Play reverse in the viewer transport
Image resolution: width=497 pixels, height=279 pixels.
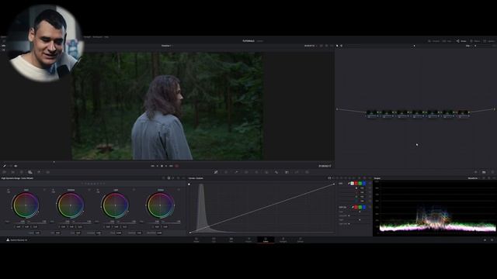coord(157,166)
